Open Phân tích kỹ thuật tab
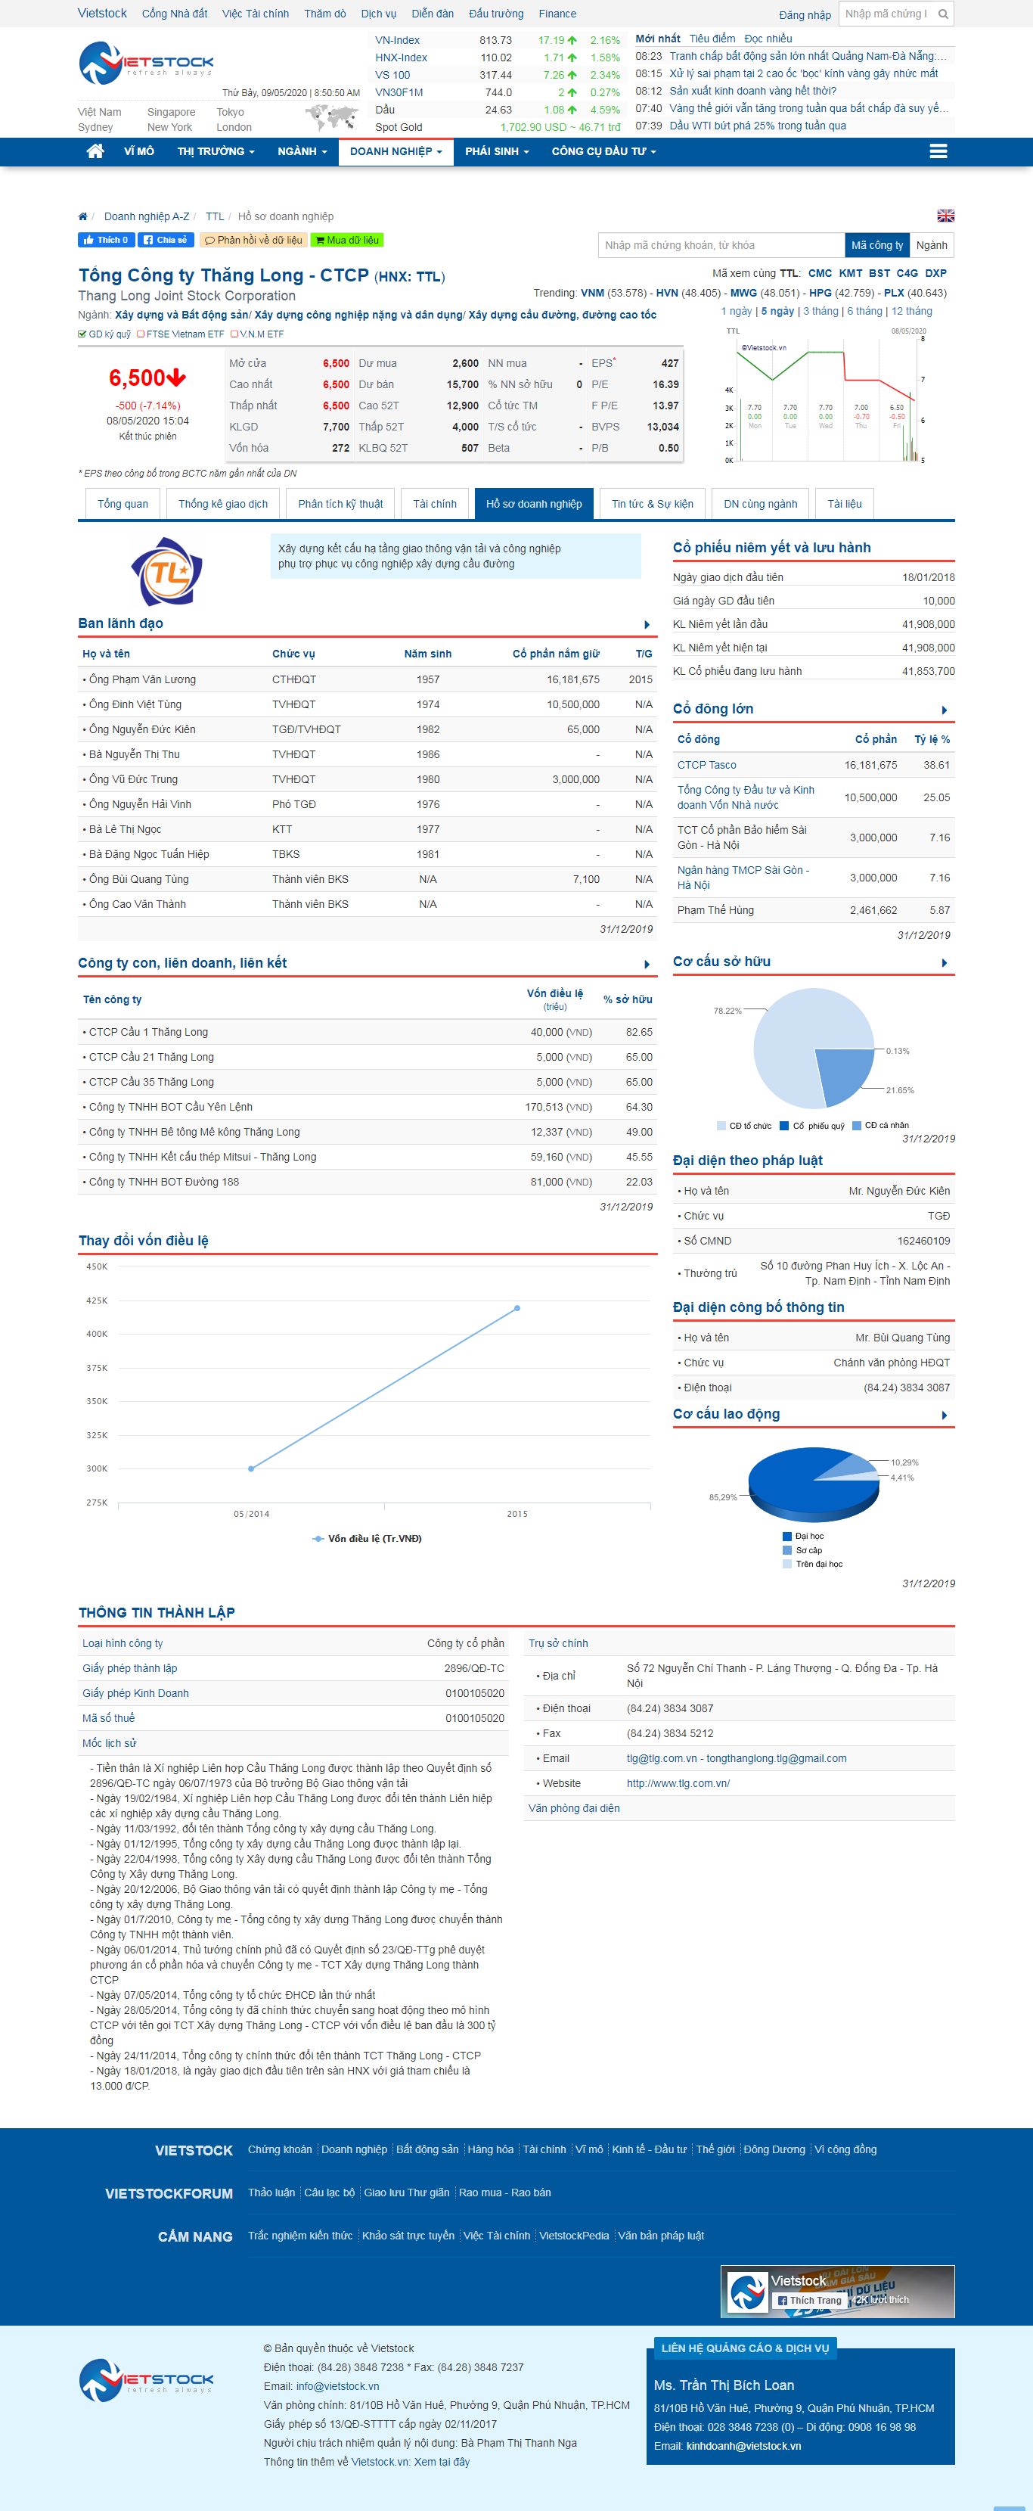This screenshot has width=1033, height=2511. tap(340, 504)
